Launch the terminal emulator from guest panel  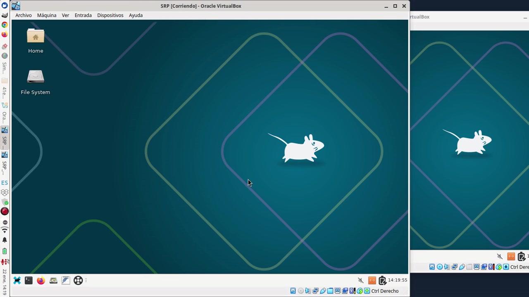pyautogui.click(x=29, y=280)
